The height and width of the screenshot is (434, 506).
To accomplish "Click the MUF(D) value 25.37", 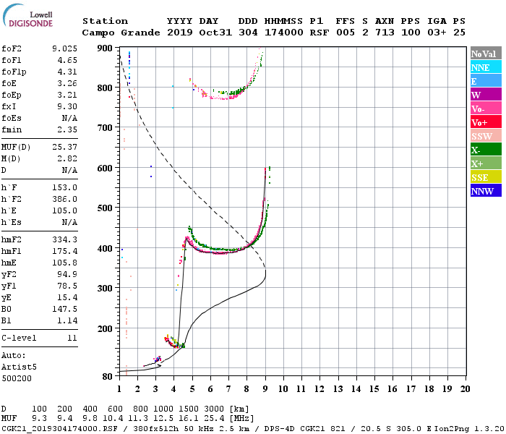I will [64, 148].
